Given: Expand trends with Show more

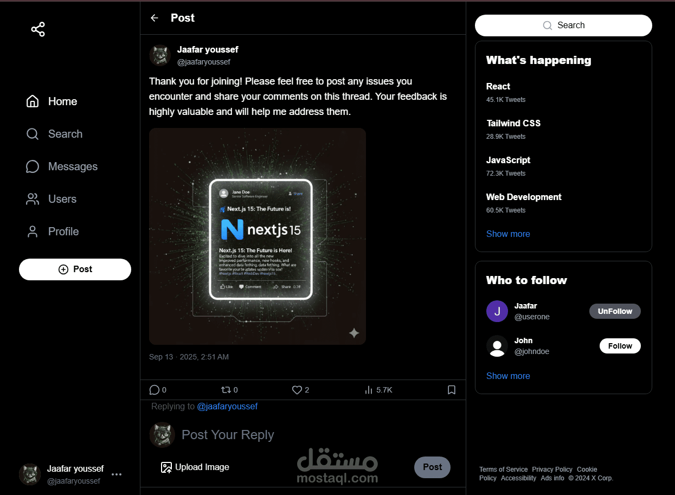Looking at the screenshot, I should tap(508, 234).
